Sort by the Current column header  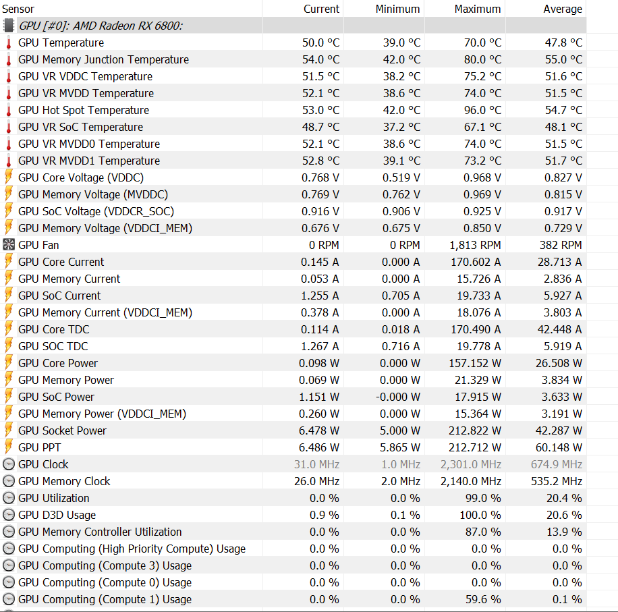point(303,9)
